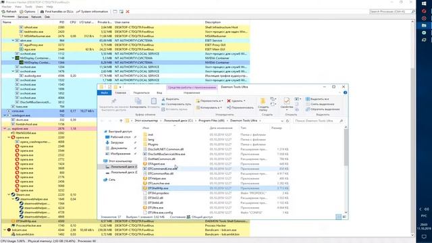The height and width of the screenshot is (243, 432).
Task: Select DTLauncher.exe in file list
Action: coord(159,183)
